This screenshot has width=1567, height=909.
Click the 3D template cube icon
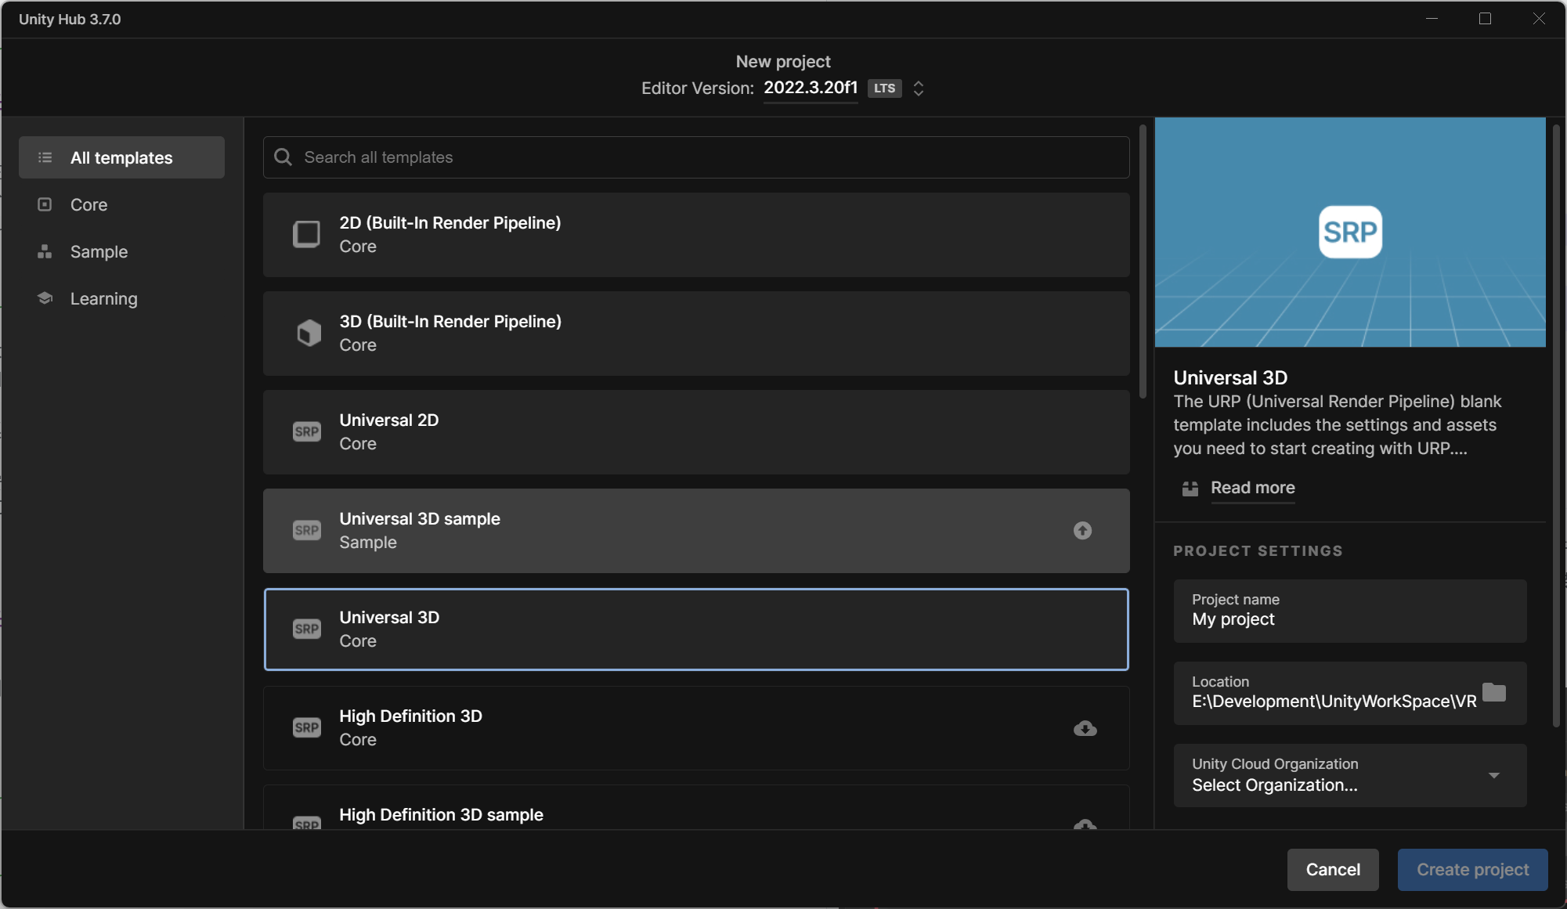click(309, 333)
